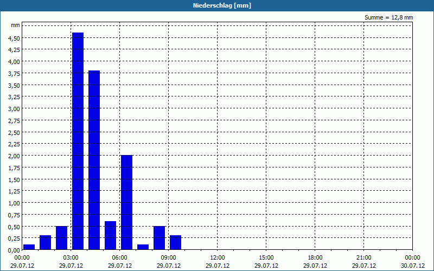
Task: Click the 0,30 bar between 00:00 and 03:00
Action: pyautogui.click(x=46, y=242)
